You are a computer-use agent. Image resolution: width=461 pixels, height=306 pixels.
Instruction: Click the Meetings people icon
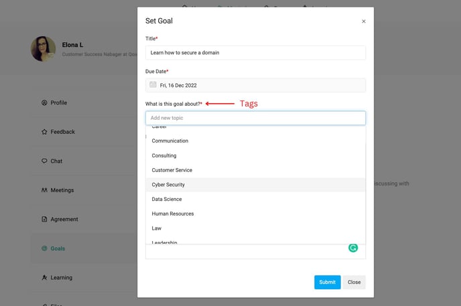[44, 190]
